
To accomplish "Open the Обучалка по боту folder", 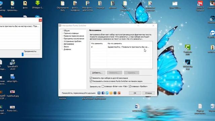I will [63, 6].
